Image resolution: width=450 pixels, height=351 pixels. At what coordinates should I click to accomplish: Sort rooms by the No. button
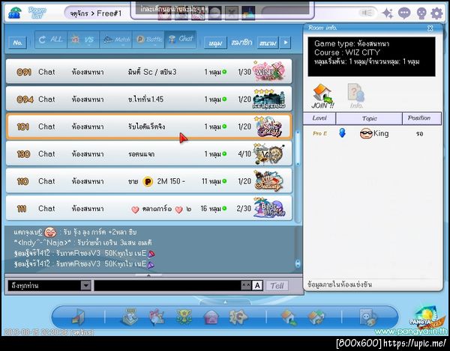point(18,43)
